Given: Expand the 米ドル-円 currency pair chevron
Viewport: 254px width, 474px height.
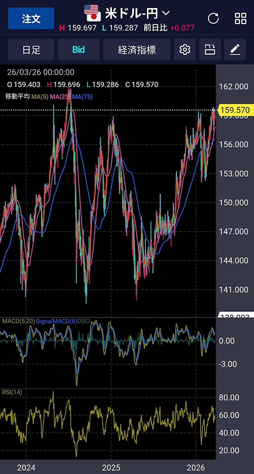Looking at the screenshot, I should 166,13.
